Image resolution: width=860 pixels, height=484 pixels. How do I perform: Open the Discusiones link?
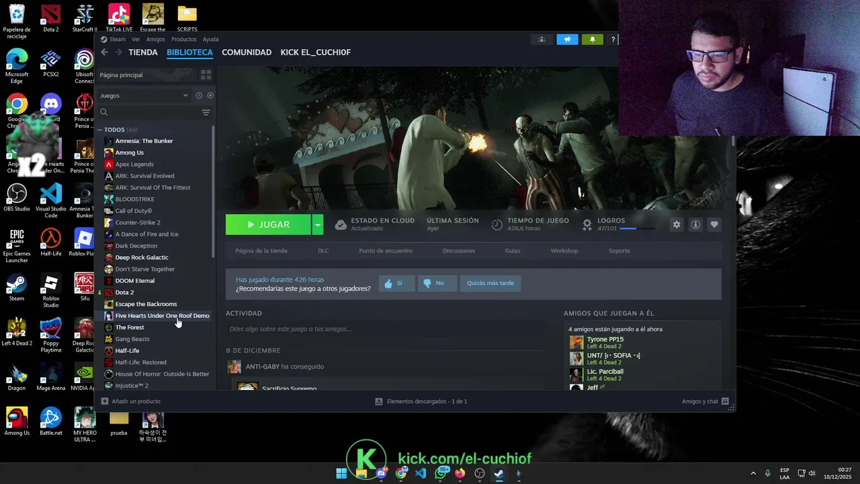[x=459, y=251]
